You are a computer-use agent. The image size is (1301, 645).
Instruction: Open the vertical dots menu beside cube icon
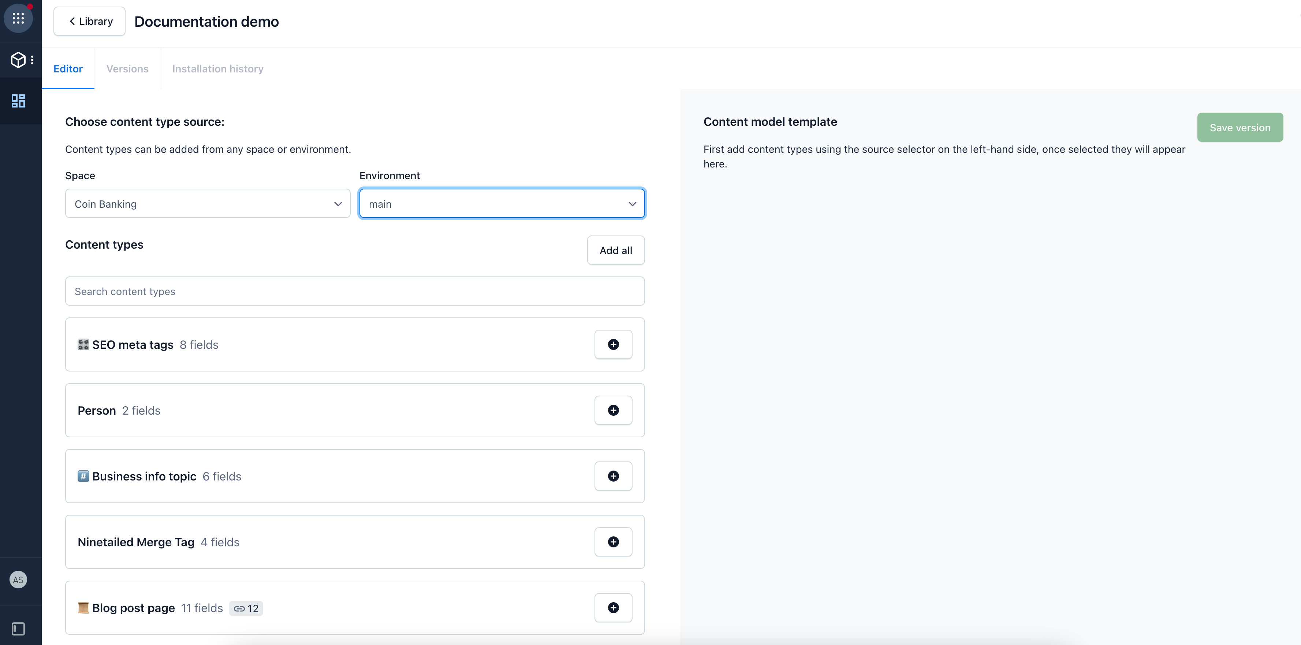tap(32, 60)
